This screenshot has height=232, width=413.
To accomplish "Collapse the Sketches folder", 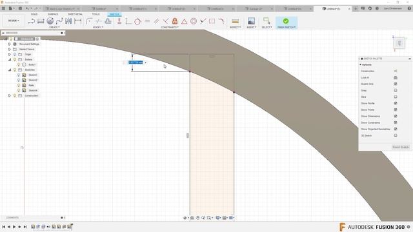I will (x=10, y=70).
